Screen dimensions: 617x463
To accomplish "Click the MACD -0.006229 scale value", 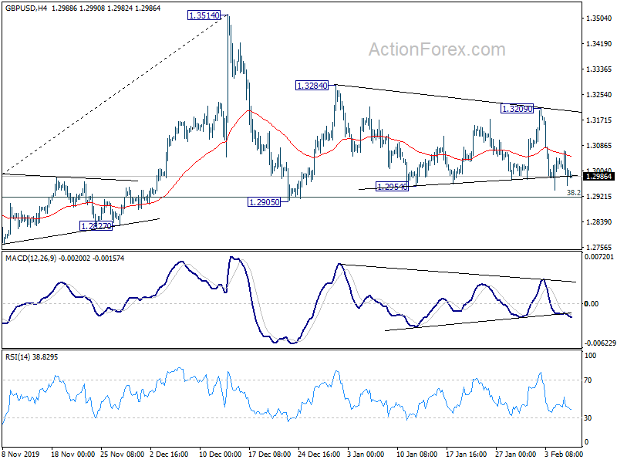I will pos(600,343).
